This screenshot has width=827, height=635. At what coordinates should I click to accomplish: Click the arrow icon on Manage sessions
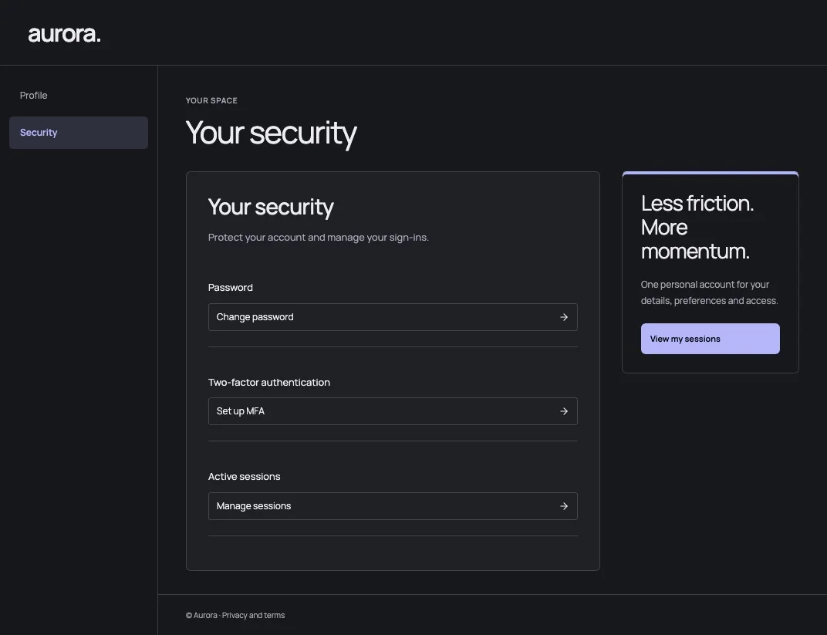point(564,506)
